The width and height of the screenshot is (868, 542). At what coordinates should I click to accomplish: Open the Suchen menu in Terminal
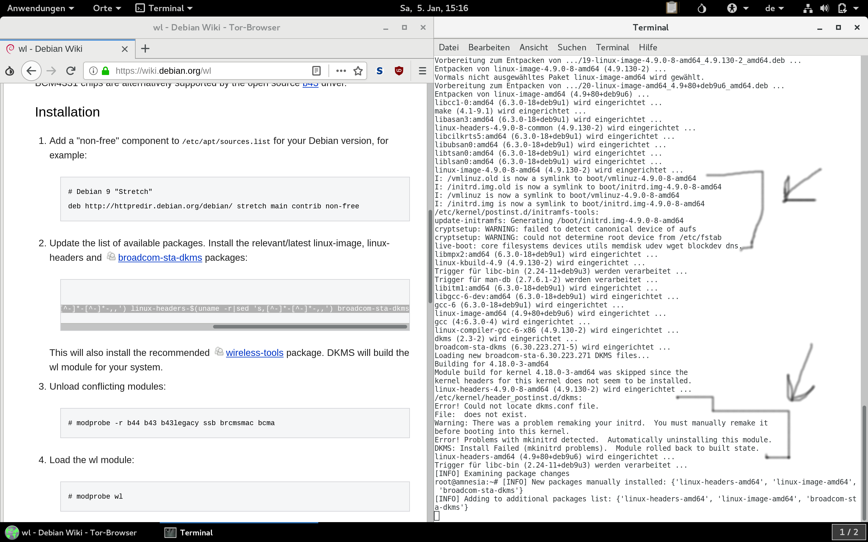click(x=572, y=47)
